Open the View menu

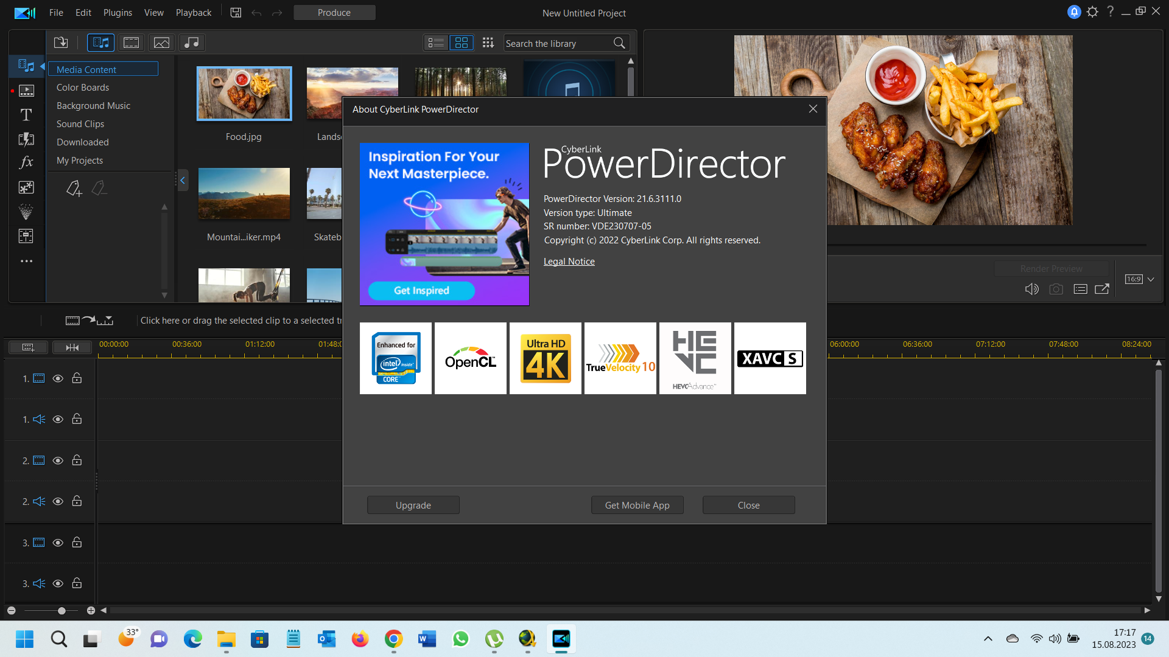153,13
